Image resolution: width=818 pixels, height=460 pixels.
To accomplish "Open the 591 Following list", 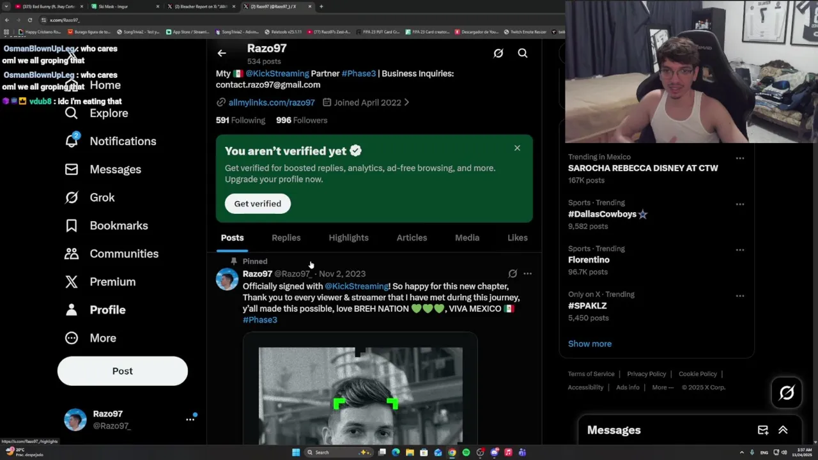I will click(240, 120).
